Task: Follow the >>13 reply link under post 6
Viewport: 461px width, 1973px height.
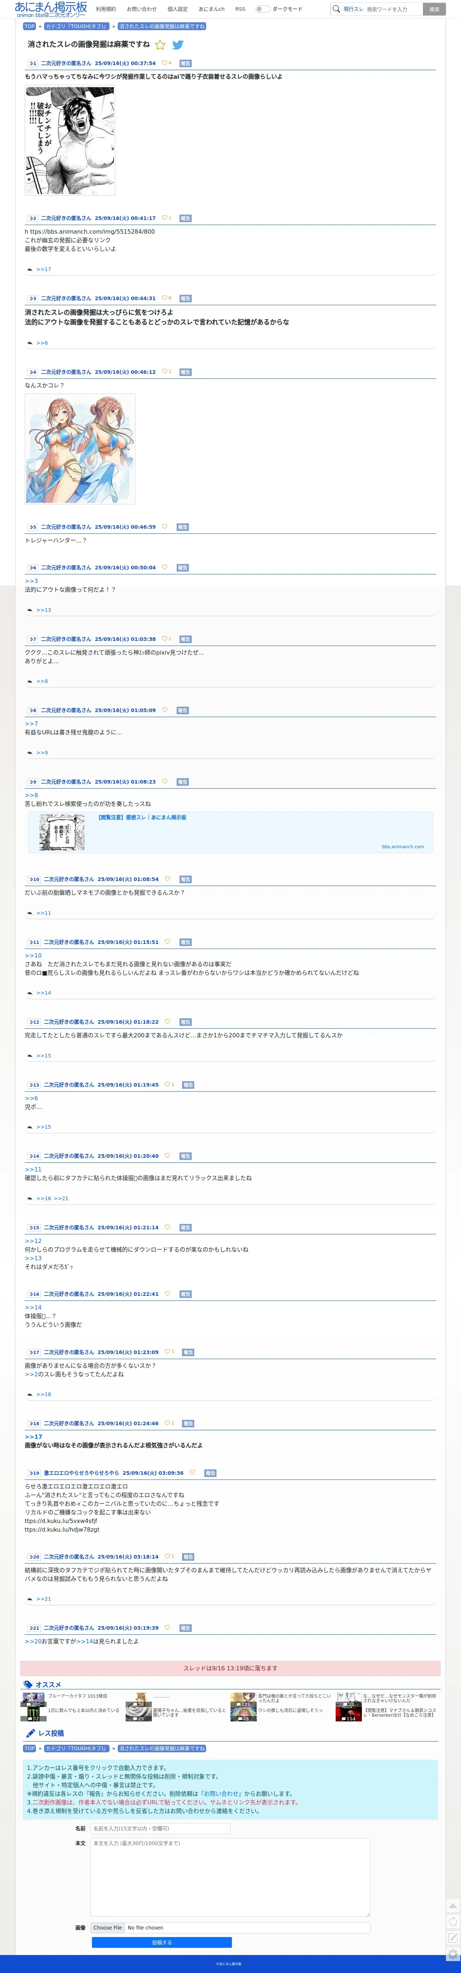Action: pyautogui.click(x=43, y=610)
